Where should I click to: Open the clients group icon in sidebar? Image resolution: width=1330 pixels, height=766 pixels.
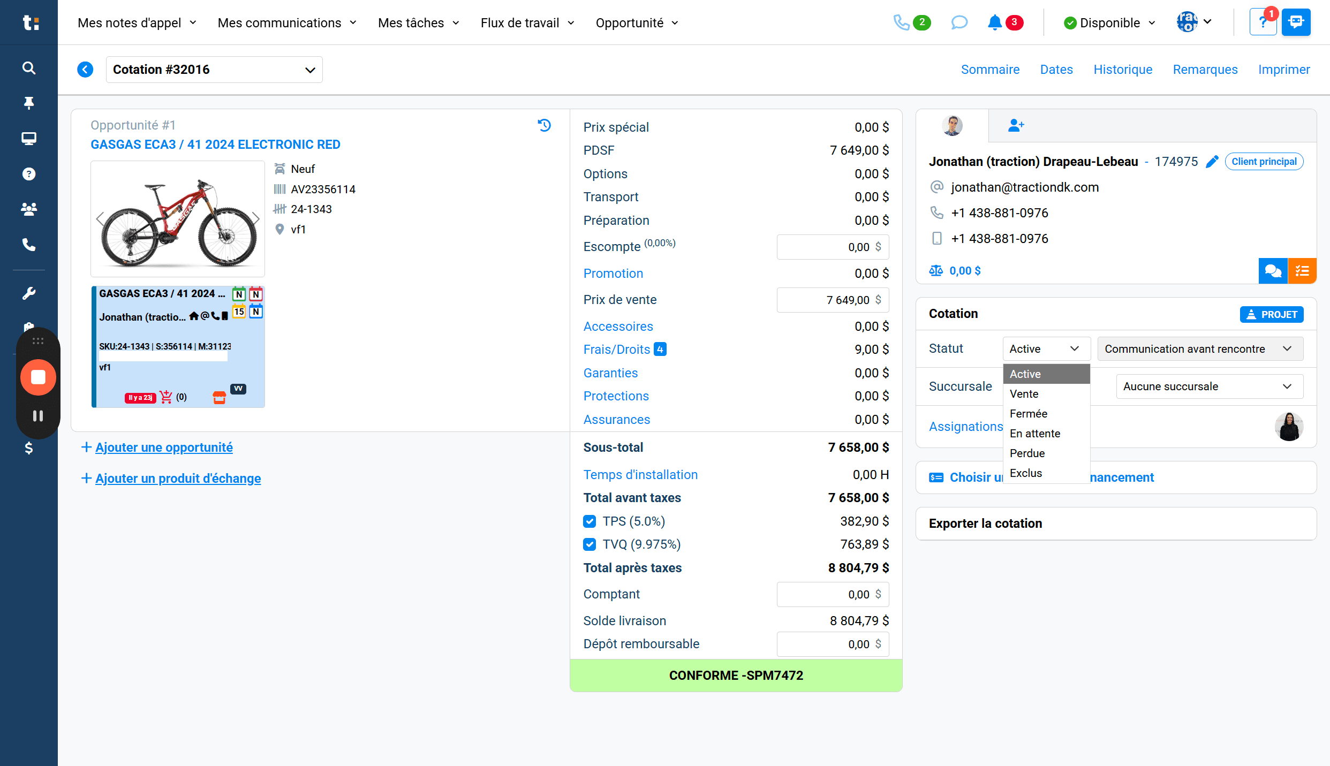click(x=29, y=209)
